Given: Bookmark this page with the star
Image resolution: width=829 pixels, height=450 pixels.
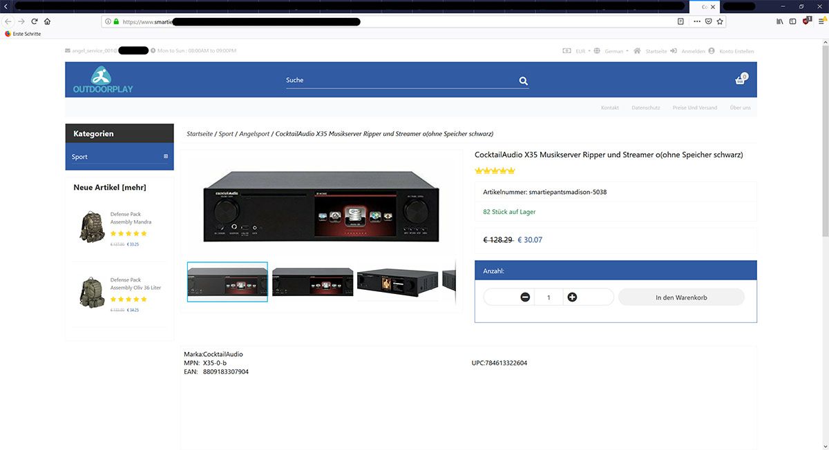Looking at the screenshot, I should pos(720,21).
